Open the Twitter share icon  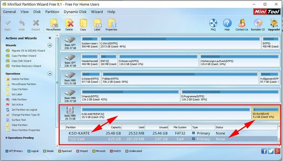pyautogui.click(x=271, y=151)
